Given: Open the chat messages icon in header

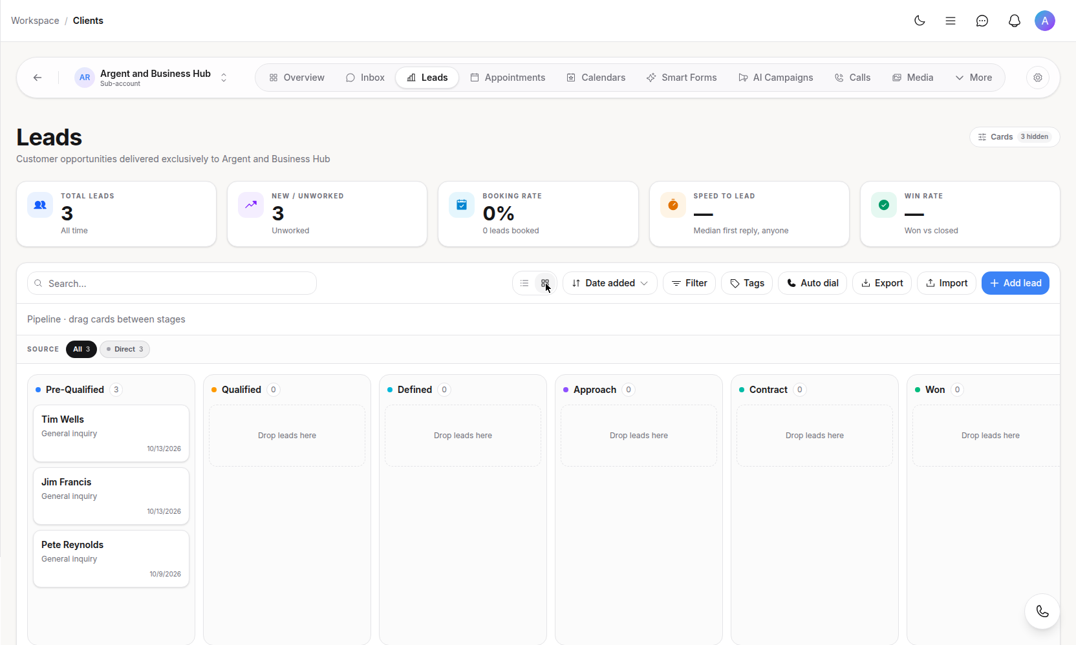Looking at the screenshot, I should tap(982, 21).
